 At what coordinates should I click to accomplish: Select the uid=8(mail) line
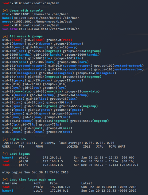37,128
